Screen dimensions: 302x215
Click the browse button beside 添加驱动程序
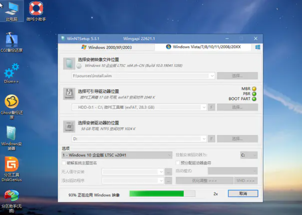pyautogui.click(x=168, y=181)
